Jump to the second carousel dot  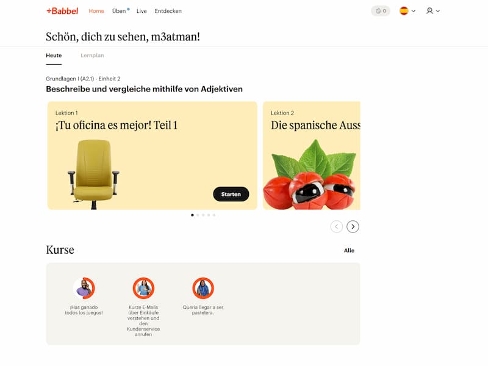pos(198,215)
